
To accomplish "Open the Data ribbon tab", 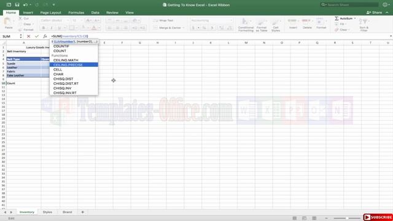I will coord(95,12).
